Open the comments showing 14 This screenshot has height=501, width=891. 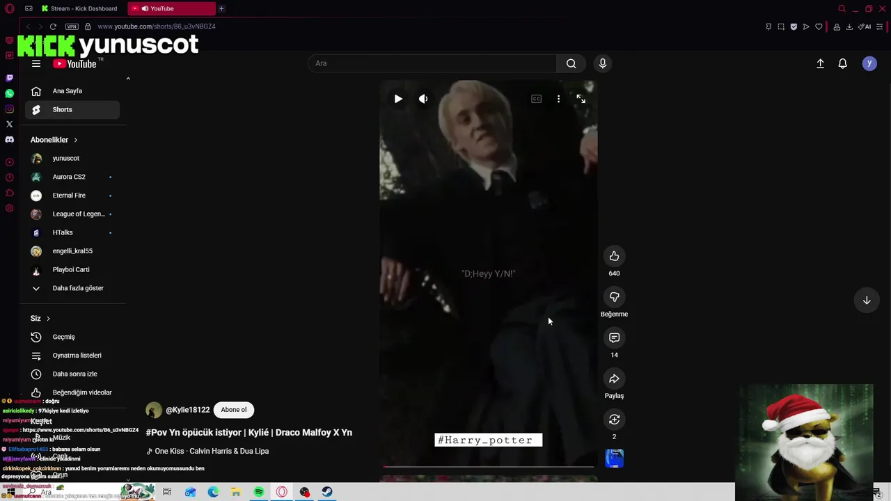coord(614,337)
